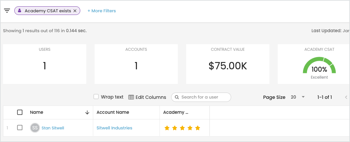Go to previous page with left chevron
Screen dimensions: 350x142
[346, 97]
